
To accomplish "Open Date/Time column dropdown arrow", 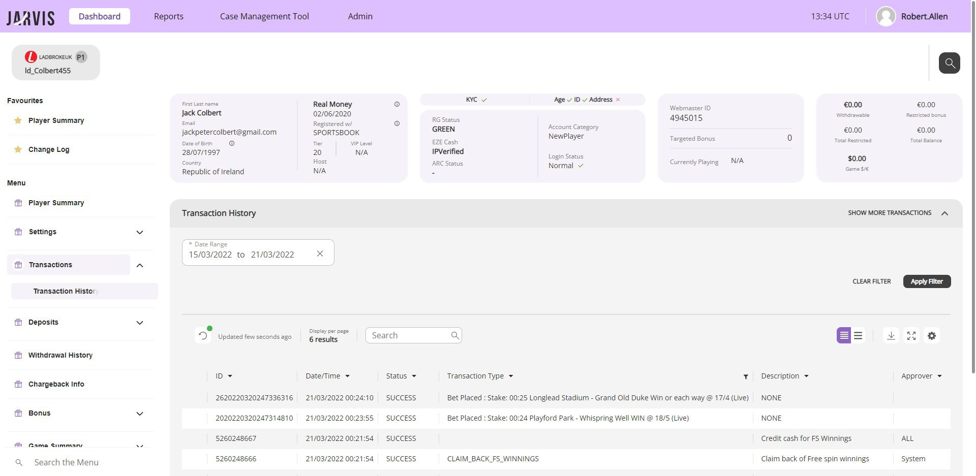I will click(347, 376).
